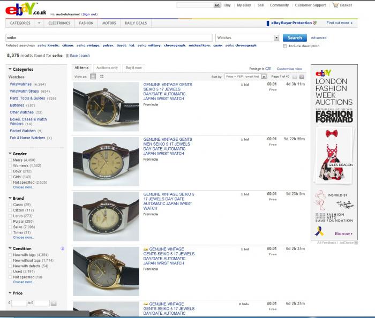
Task: Switch to the Auctions only tab
Action: (107, 68)
